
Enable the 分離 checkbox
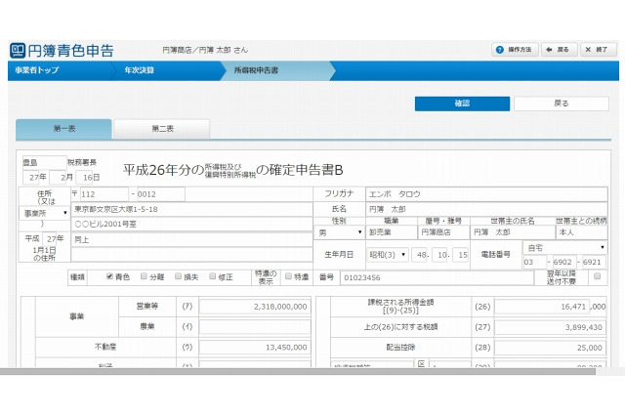tap(145, 277)
